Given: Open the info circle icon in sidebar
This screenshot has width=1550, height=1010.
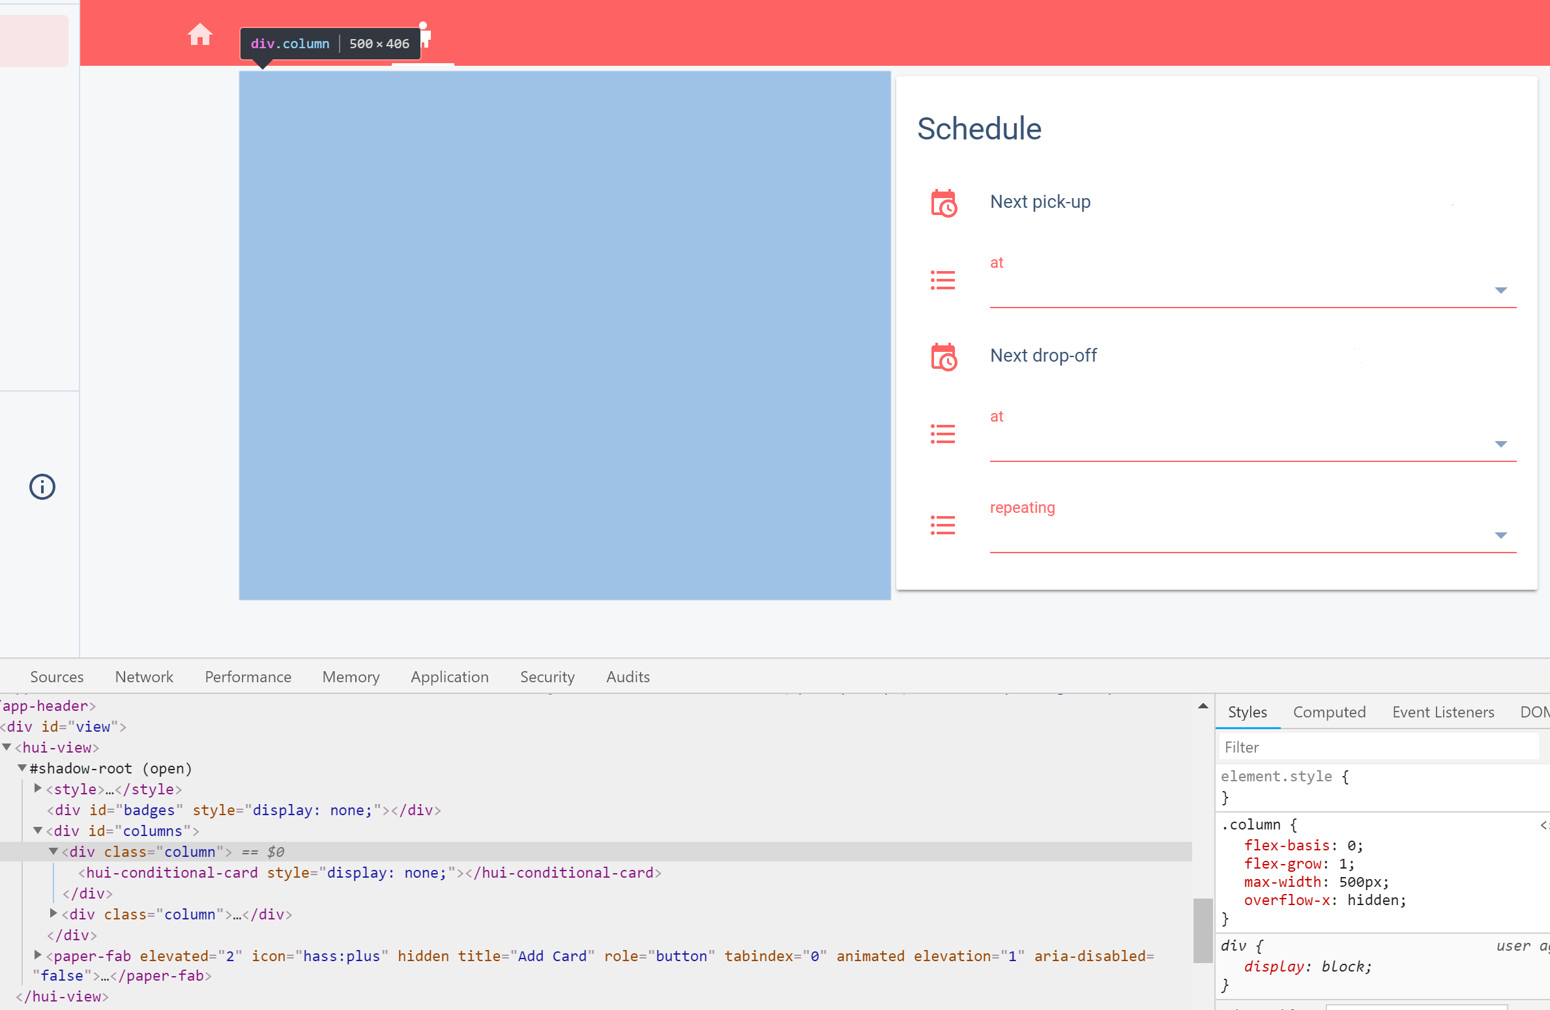Looking at the screenshot, I should click(42, 487).
